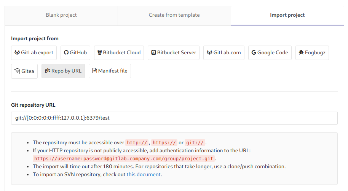This screenshot has height=191, width=348.
Task: Click the https:// code snippet
Action: tap(164, 142)
